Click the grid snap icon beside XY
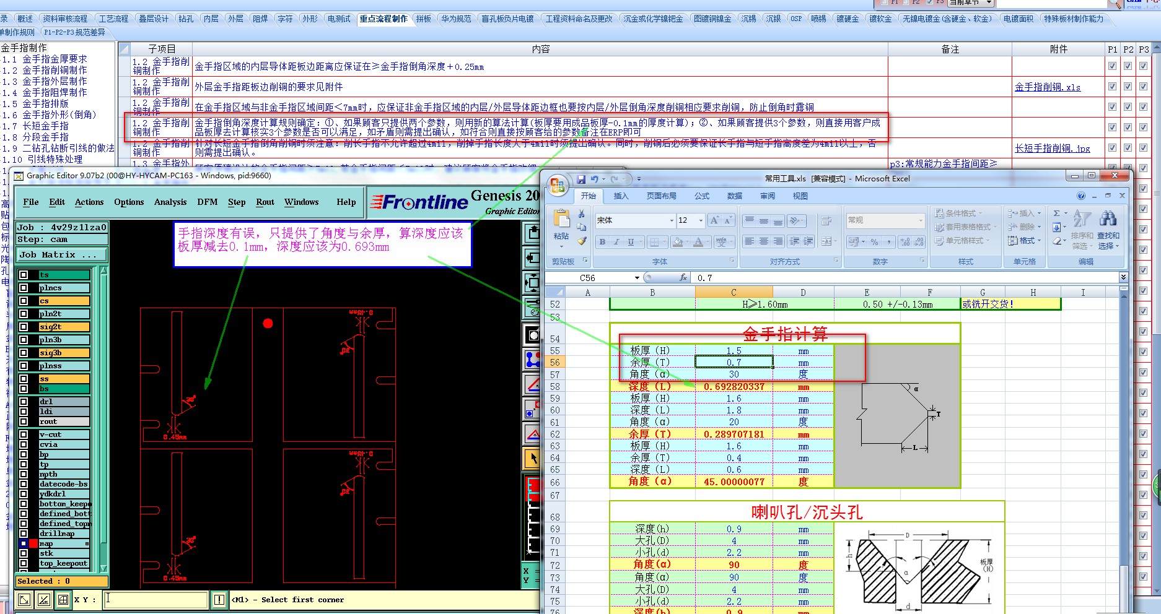Viewport: 1161px width, 614px height. click(x=63, y=599)
